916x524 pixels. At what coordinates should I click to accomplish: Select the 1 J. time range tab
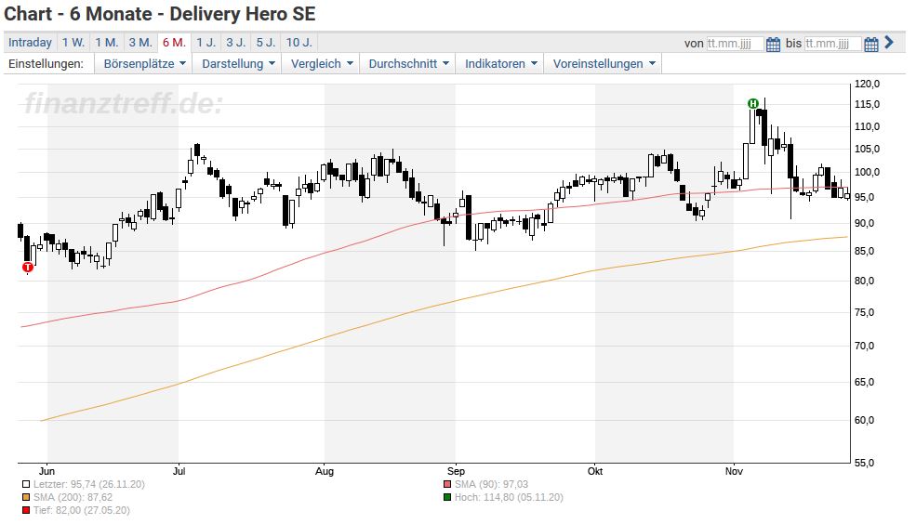click(206, 43)
